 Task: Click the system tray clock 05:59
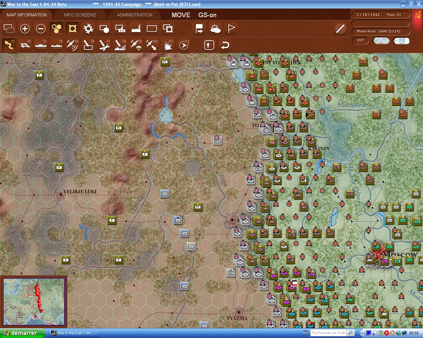[414, 333]
